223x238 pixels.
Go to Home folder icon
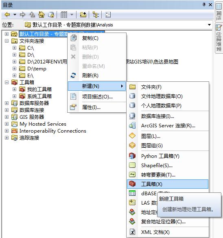42,15
